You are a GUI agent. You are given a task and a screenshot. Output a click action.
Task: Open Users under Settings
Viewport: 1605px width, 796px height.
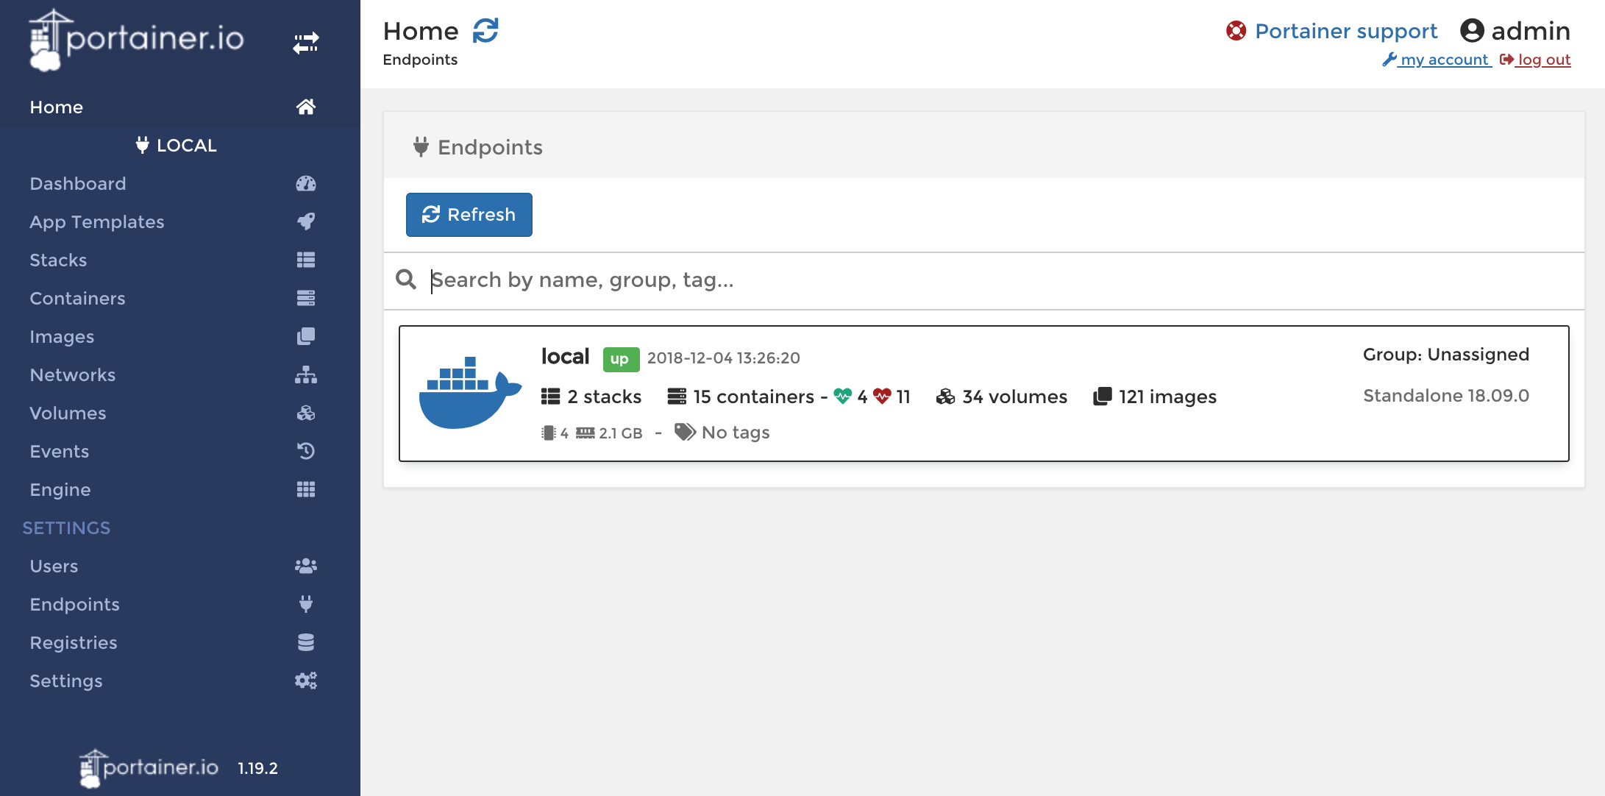[x=54, y=566]
